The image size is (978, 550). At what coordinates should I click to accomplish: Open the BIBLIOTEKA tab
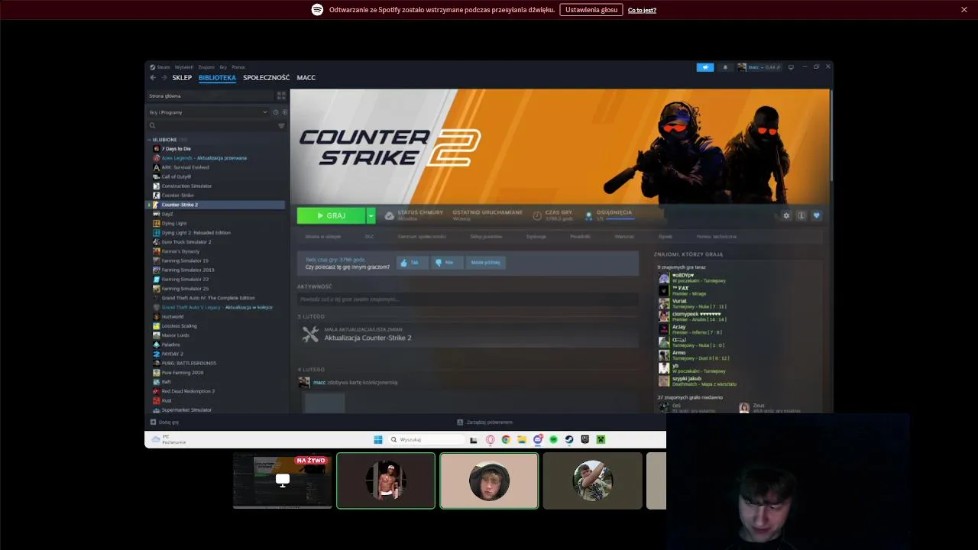click(217, 78)
